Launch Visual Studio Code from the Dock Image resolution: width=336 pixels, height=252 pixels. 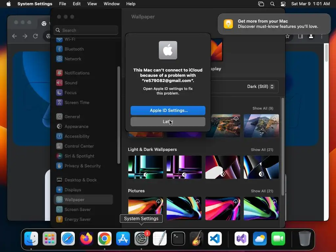click(x=215, y=239)
